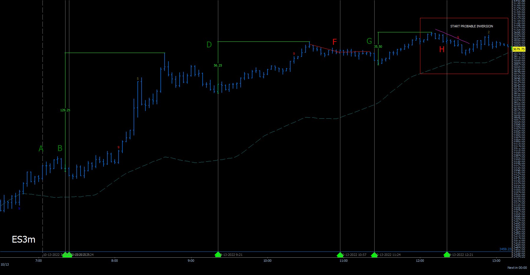Click the green arrow marker at 12:21
Viewport: 530px width, 275px height.
(x=447, y=255)
